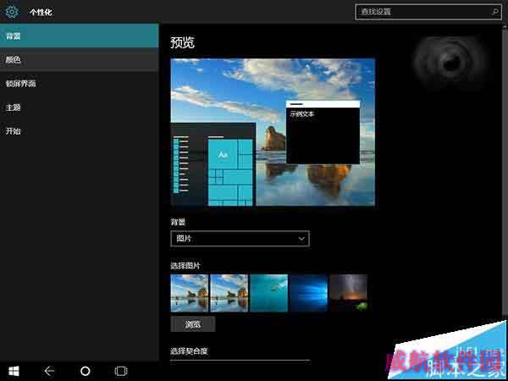Click the back arrow on the taskbar
The width and height of the screenshot is (508, 381).
(x=49, y=371)
